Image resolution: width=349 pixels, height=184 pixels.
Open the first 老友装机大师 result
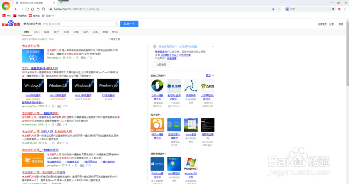31,46
